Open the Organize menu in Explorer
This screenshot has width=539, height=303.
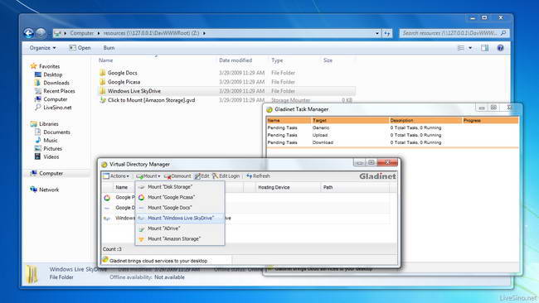tap(42, 48)
